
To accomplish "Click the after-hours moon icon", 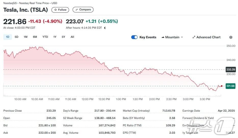I will point(105,28).
